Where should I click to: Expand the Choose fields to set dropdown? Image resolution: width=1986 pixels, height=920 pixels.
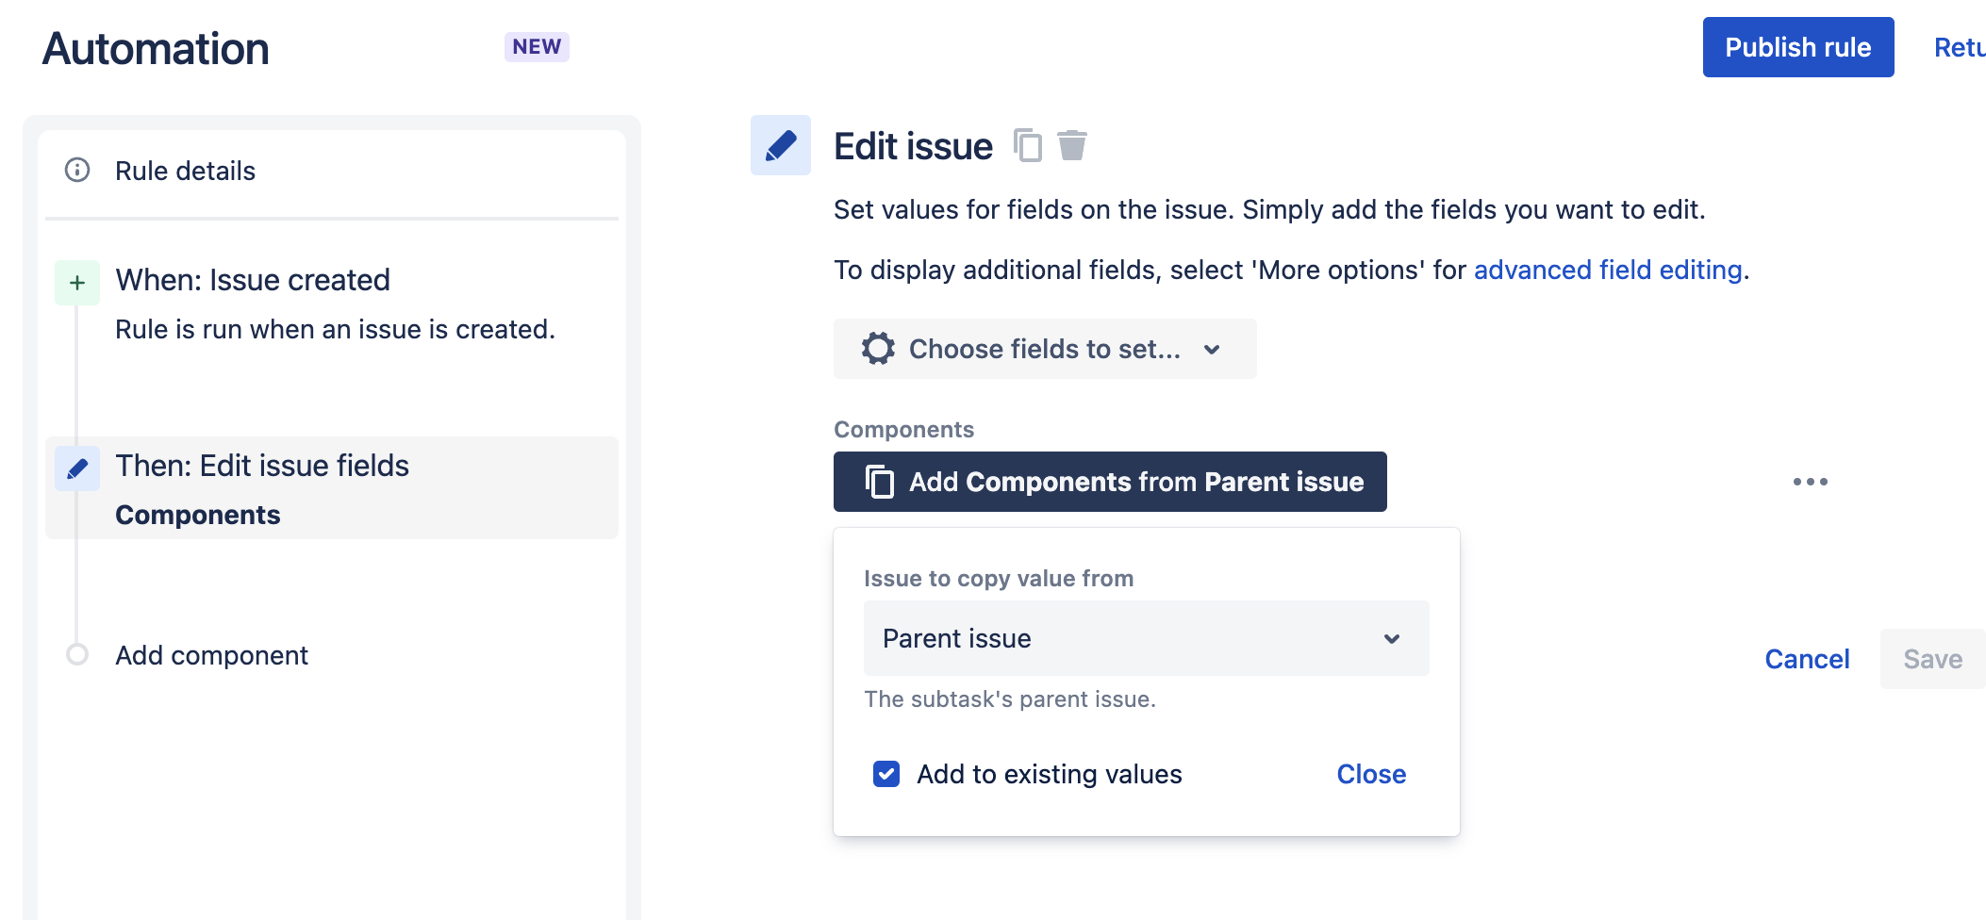point(1044,348)
